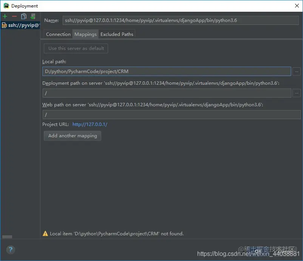The width and height of the screenshot is (303, 261).
Task: Click the warning triangle icon
Action: tap(45, 233)
